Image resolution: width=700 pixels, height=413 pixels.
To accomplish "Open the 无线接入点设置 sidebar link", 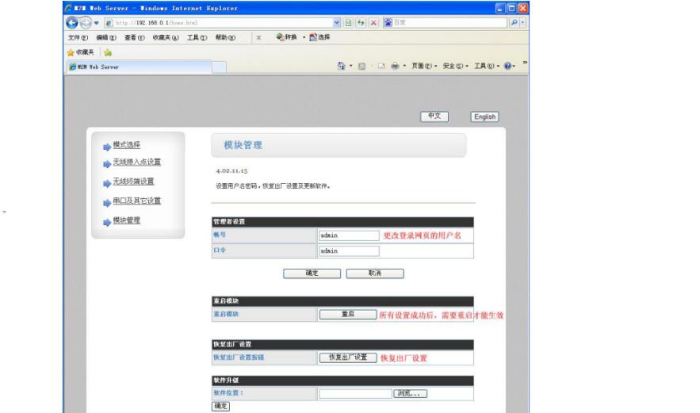I will (x=138, y=163).
